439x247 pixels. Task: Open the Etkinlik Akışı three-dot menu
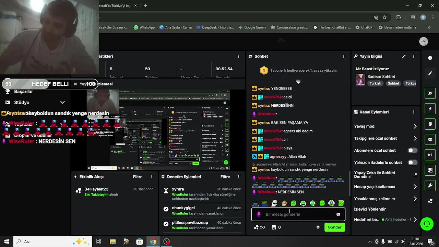[151, 177]
